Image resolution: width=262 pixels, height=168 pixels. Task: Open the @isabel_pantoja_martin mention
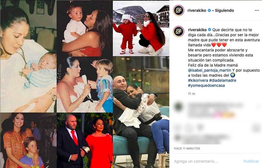click(210, 70)
